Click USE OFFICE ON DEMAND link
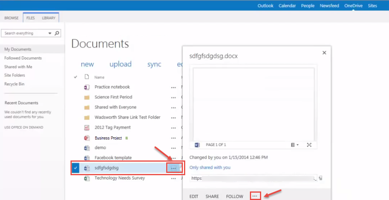 (24, 127)
